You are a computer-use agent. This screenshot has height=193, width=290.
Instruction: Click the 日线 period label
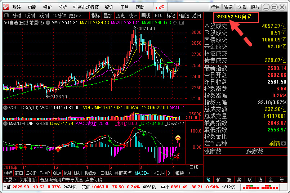(194, 167)
